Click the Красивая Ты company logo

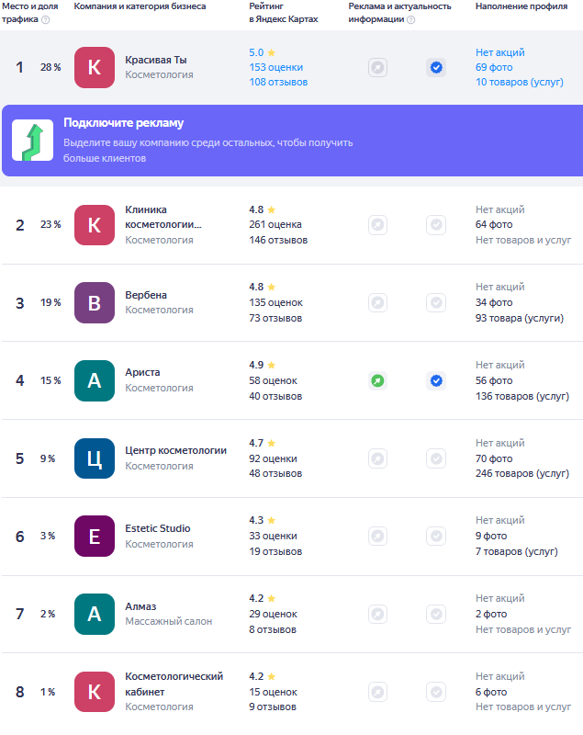95,67
